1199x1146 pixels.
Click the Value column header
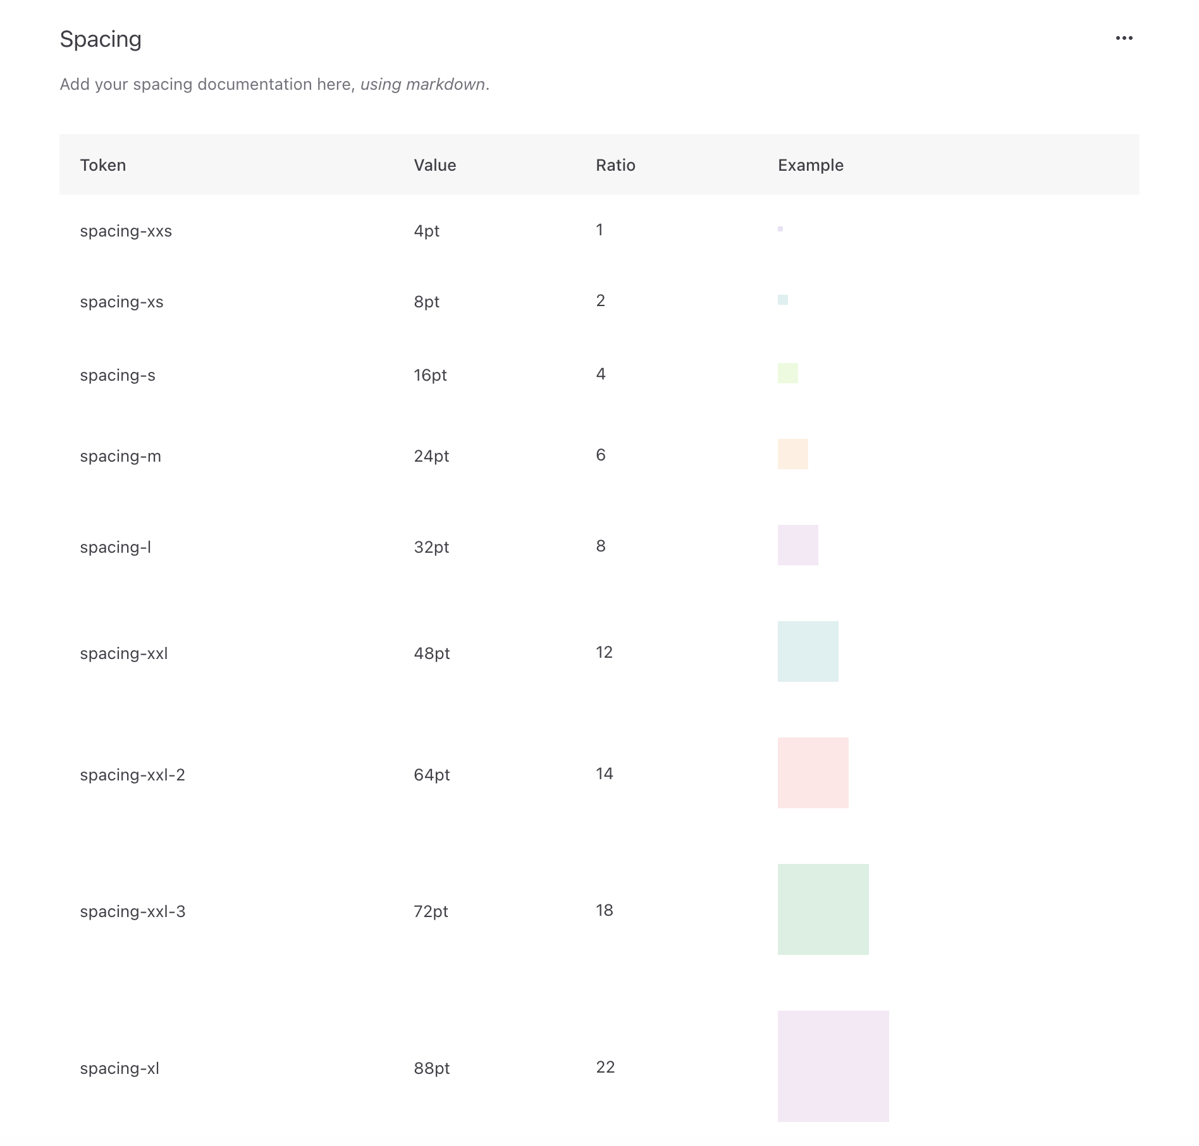pos(435,164)
